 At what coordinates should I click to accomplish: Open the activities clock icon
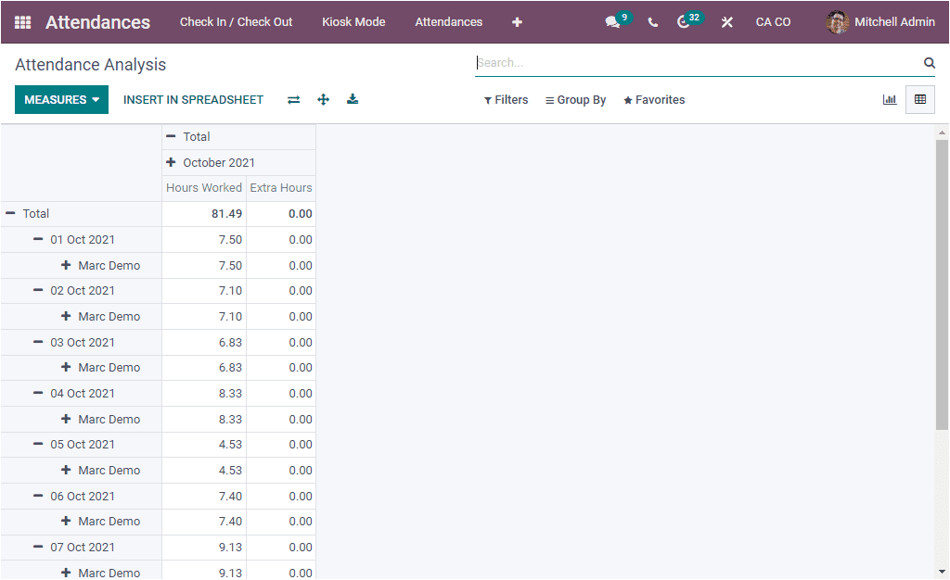click(685, 20)
